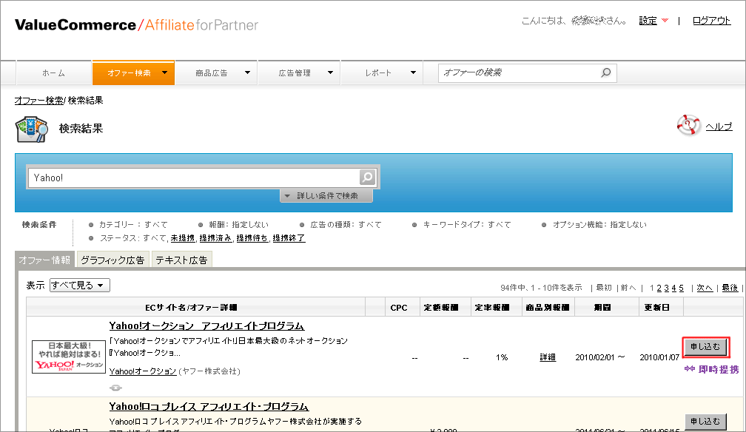The image size is (746, 432).
Task: Click the 商品別報酬 column header
Action: tap(548, 308)
